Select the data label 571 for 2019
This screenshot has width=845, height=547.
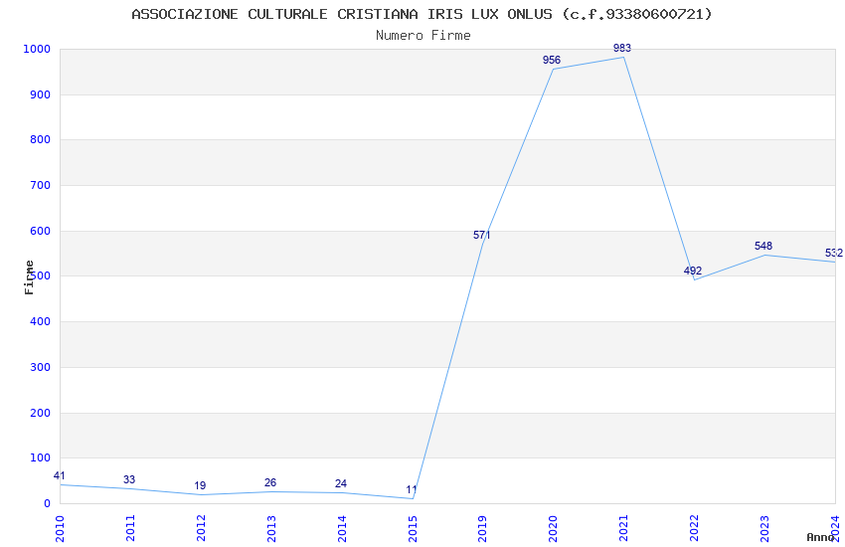482,235
